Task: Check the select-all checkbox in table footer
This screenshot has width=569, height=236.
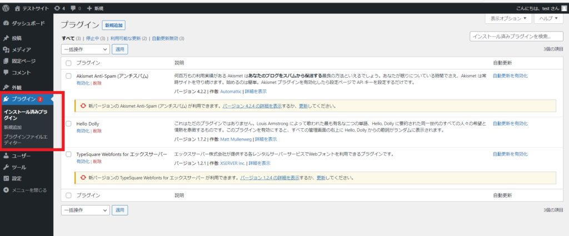Action: [68, 195]
